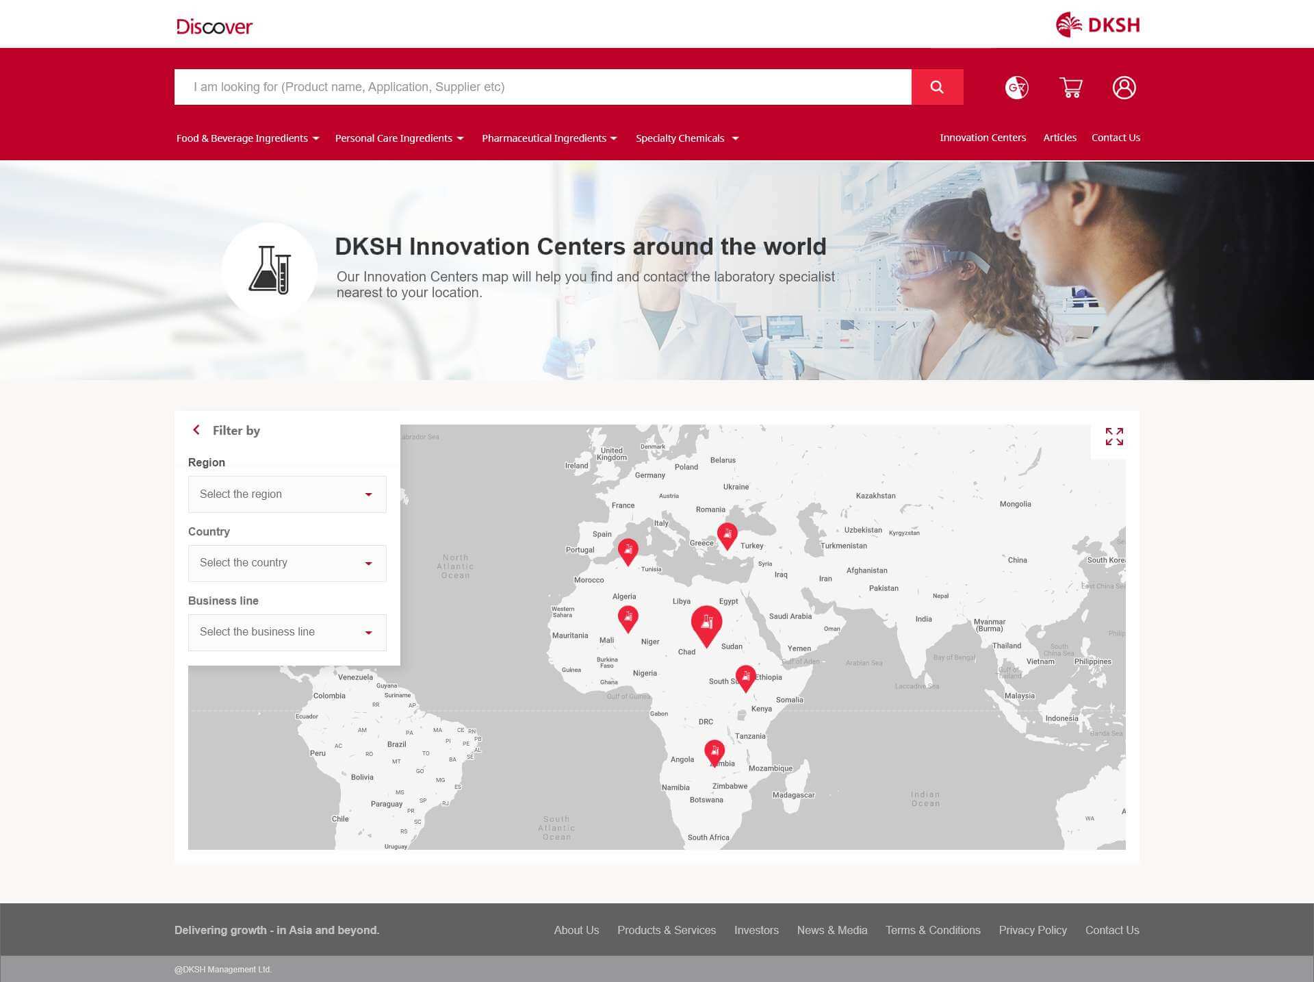Go to Articles link in header

pos(1059,138)
